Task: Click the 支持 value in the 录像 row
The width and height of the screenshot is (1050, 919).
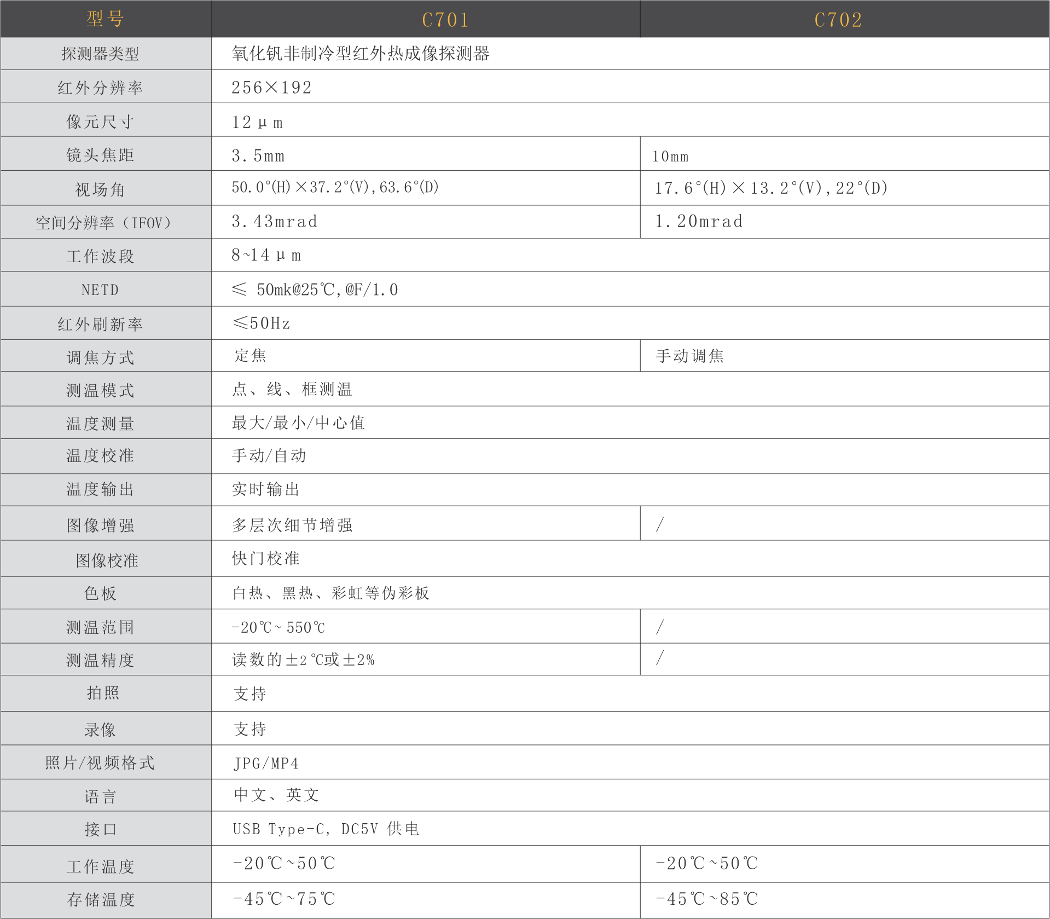Action: click(x=250, y=729)
